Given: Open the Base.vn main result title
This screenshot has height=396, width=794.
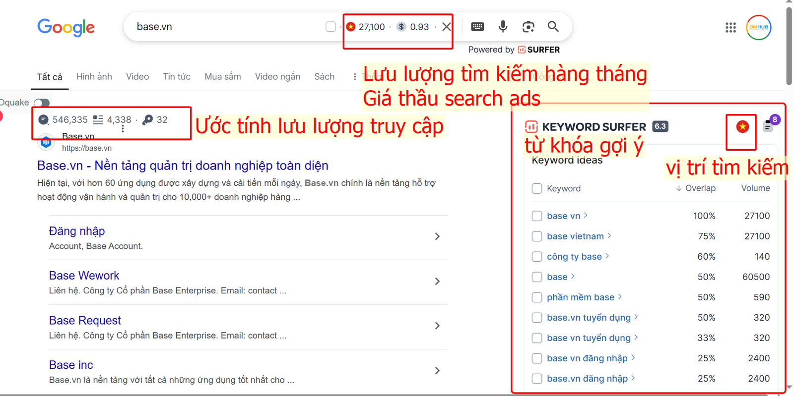Looking at the screenshot, I should pos(183,166).
